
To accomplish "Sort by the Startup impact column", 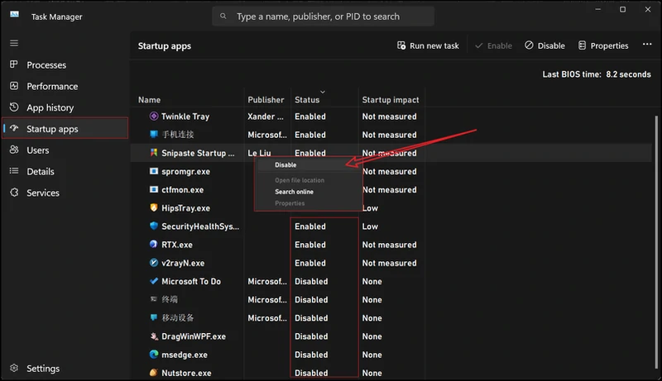I will tap(390, 100).
